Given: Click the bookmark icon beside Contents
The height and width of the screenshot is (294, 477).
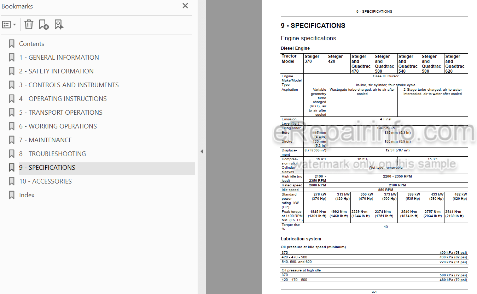Looking at the screenshot, I should [12, 44].
